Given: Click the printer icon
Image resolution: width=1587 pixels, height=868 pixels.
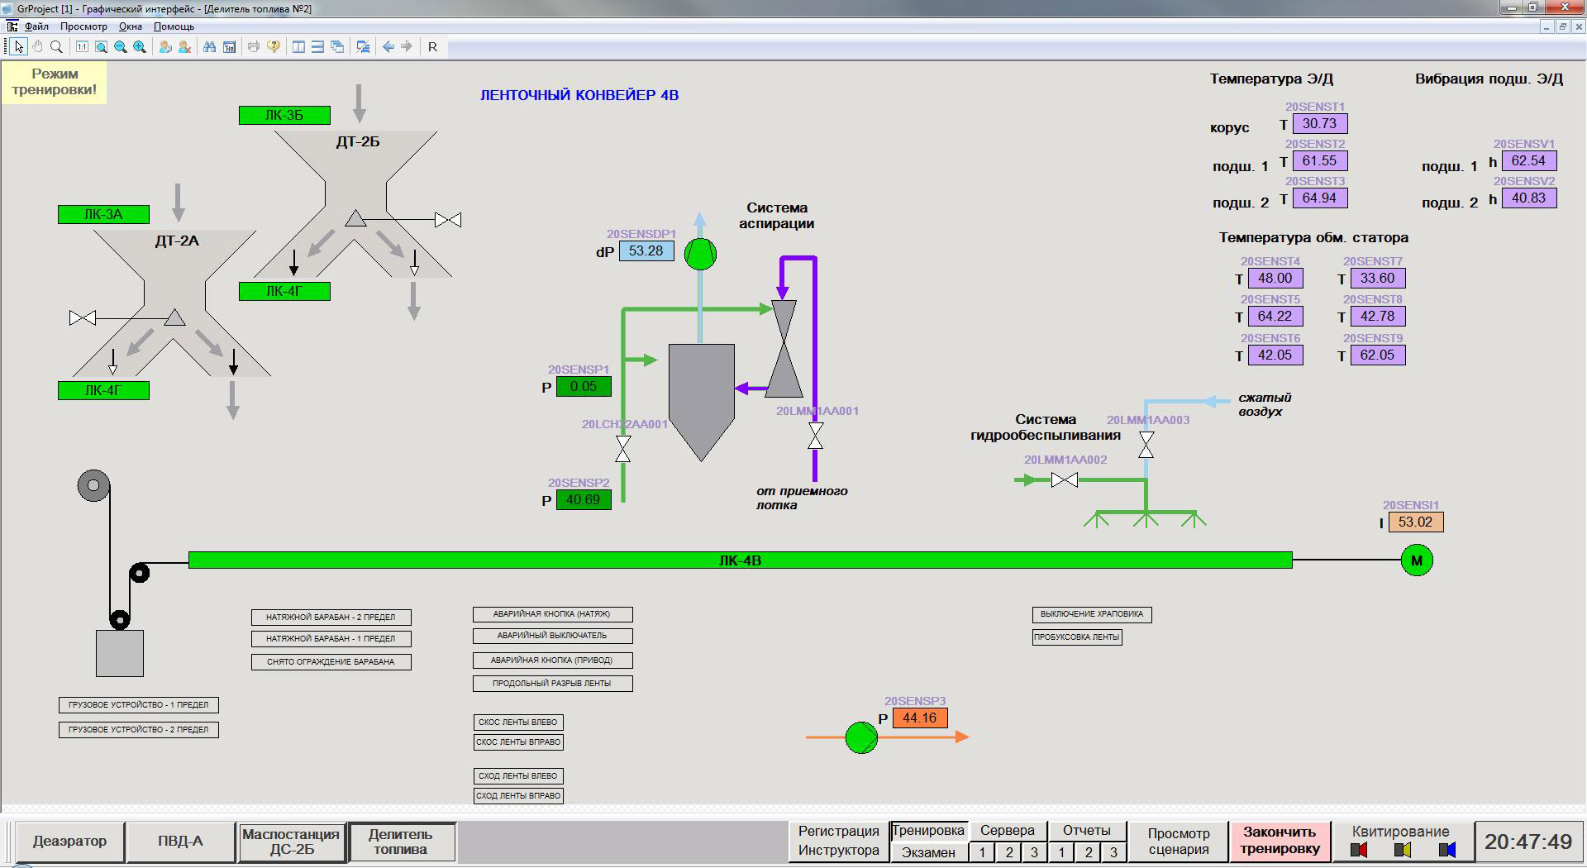Looking at the screenshot, I should [254, 47].
